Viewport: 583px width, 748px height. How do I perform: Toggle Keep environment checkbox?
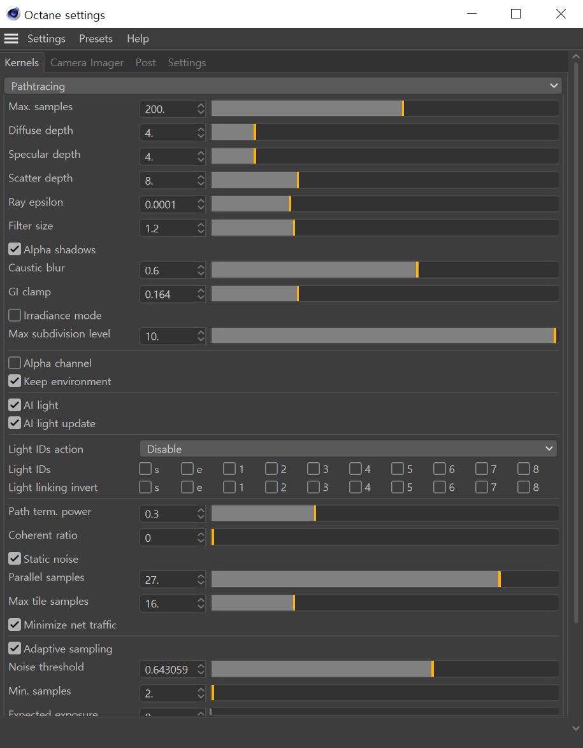[15, 381]
